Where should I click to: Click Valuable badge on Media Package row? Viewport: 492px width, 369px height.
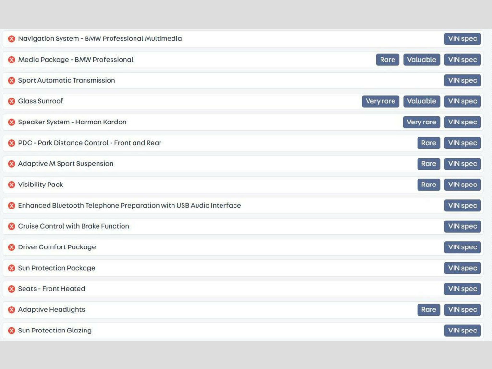[421, 60]
